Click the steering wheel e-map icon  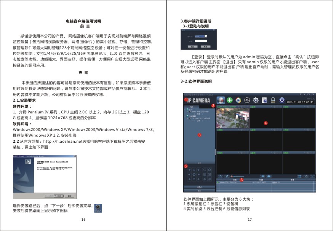pyautogui.click(x=247, y=100)
